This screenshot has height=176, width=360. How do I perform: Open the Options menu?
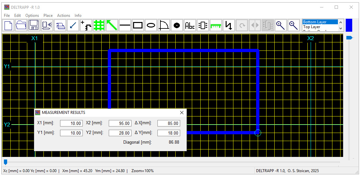pos(32,15)
